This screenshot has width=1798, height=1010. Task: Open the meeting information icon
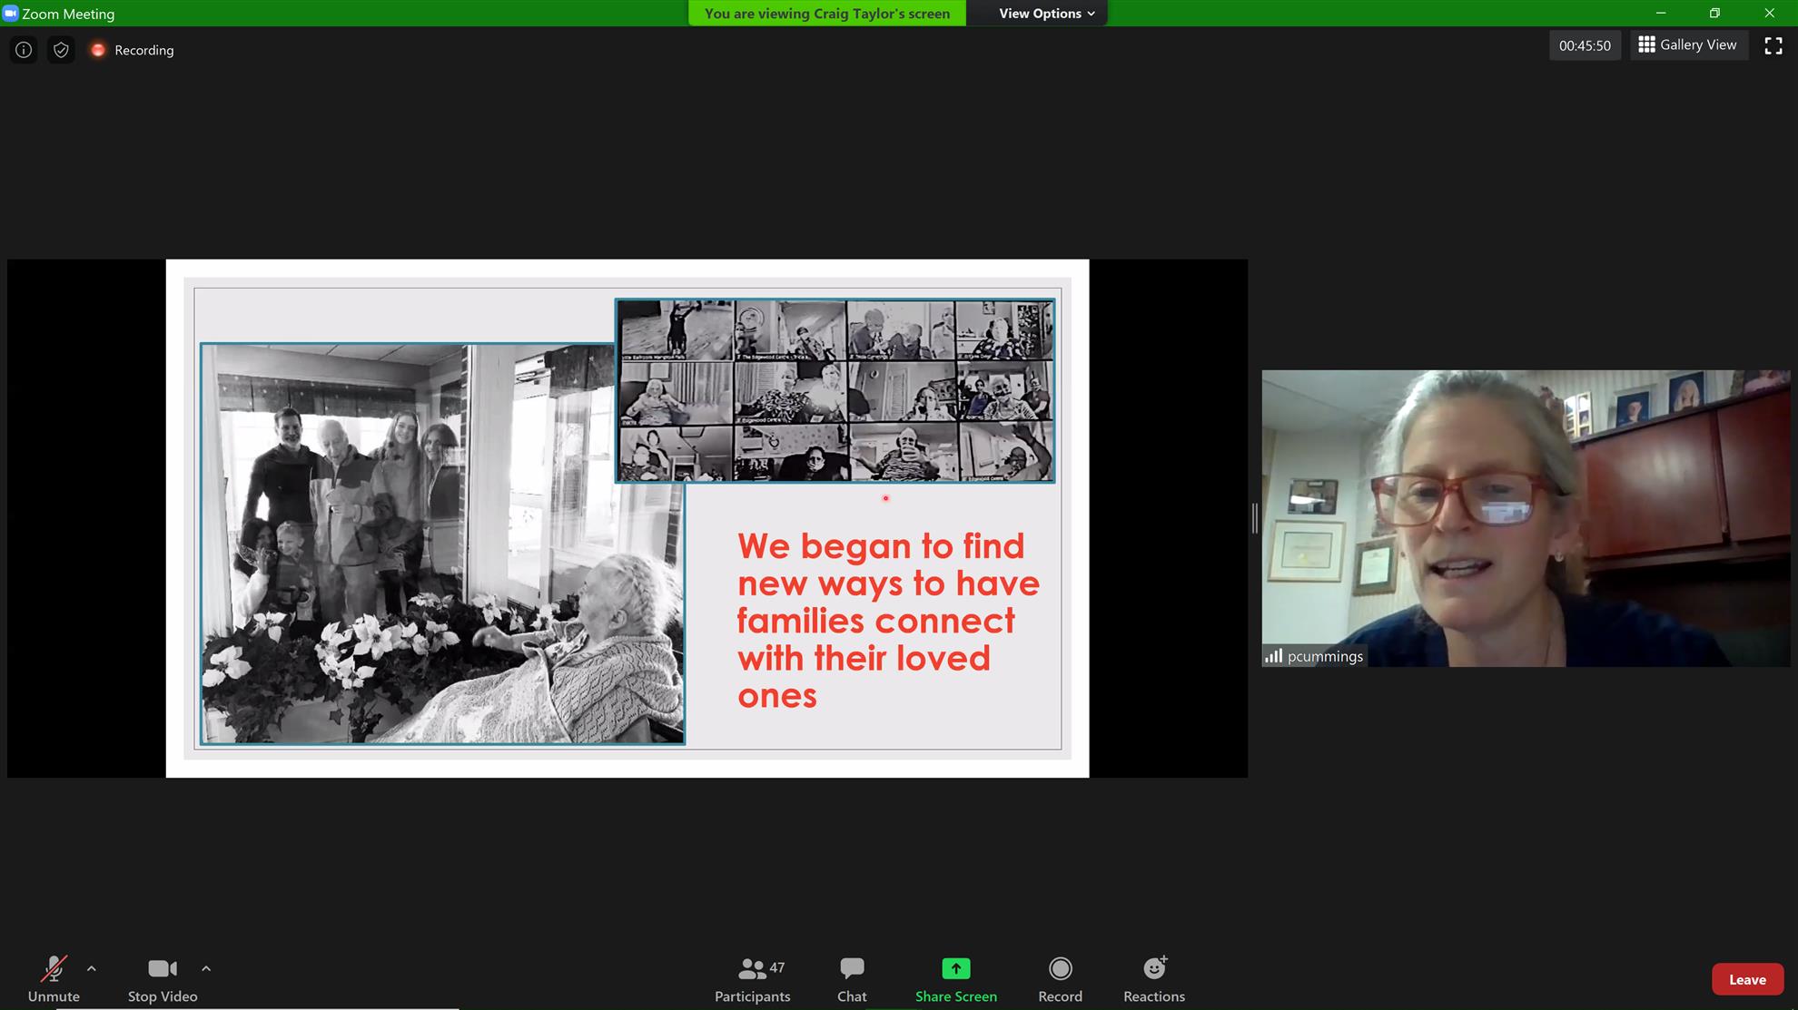point(24,50)
